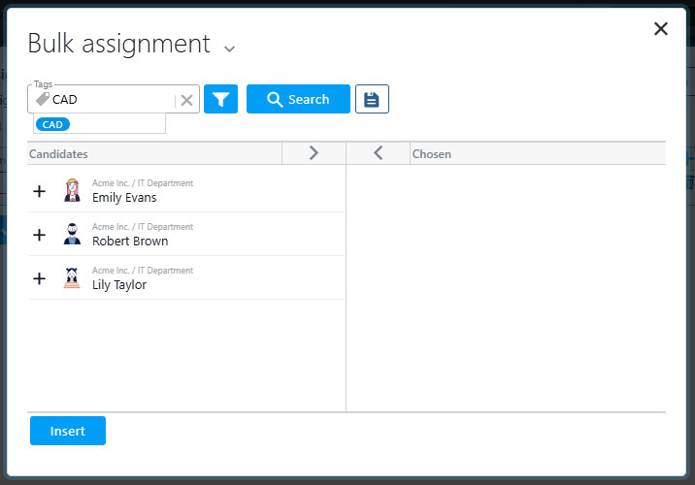
Task: Select the CAD tag suggestion chip
Action: point(52,124)
